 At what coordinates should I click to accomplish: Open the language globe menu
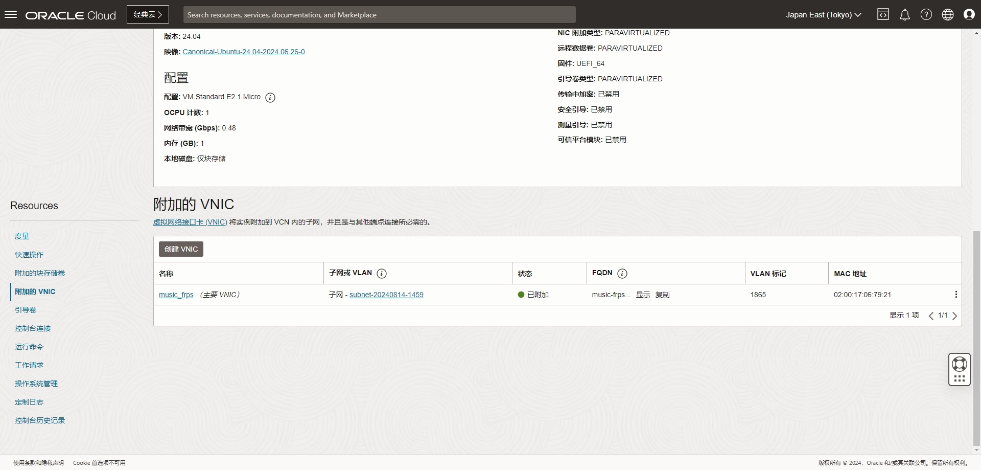tap(947, 14)
